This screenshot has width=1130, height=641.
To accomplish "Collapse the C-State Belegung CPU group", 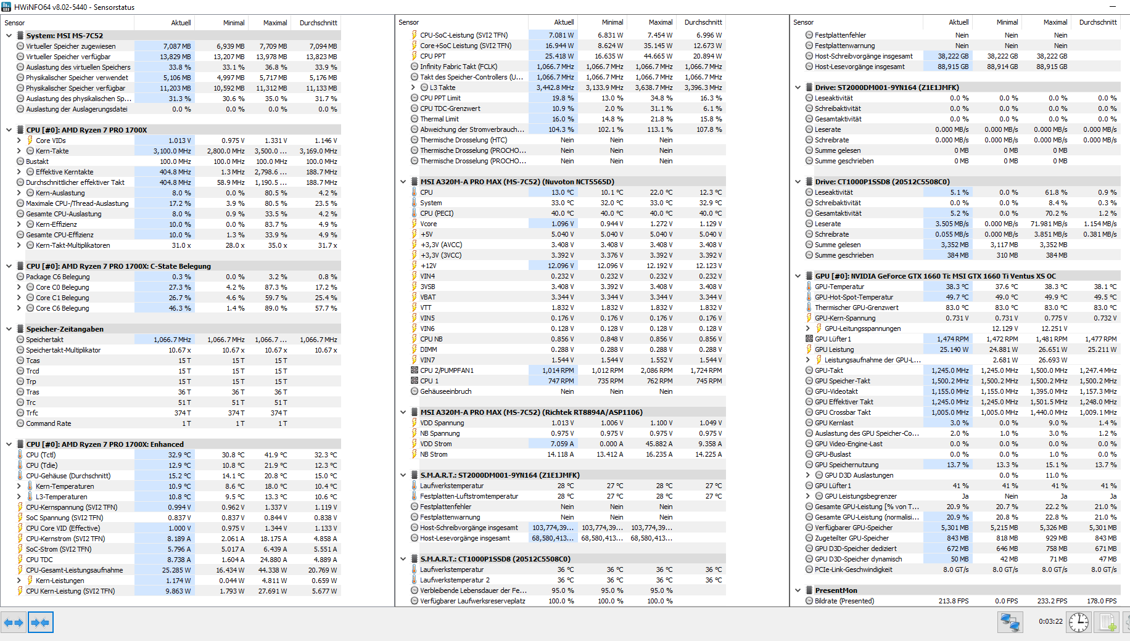I will click(9, 266).
